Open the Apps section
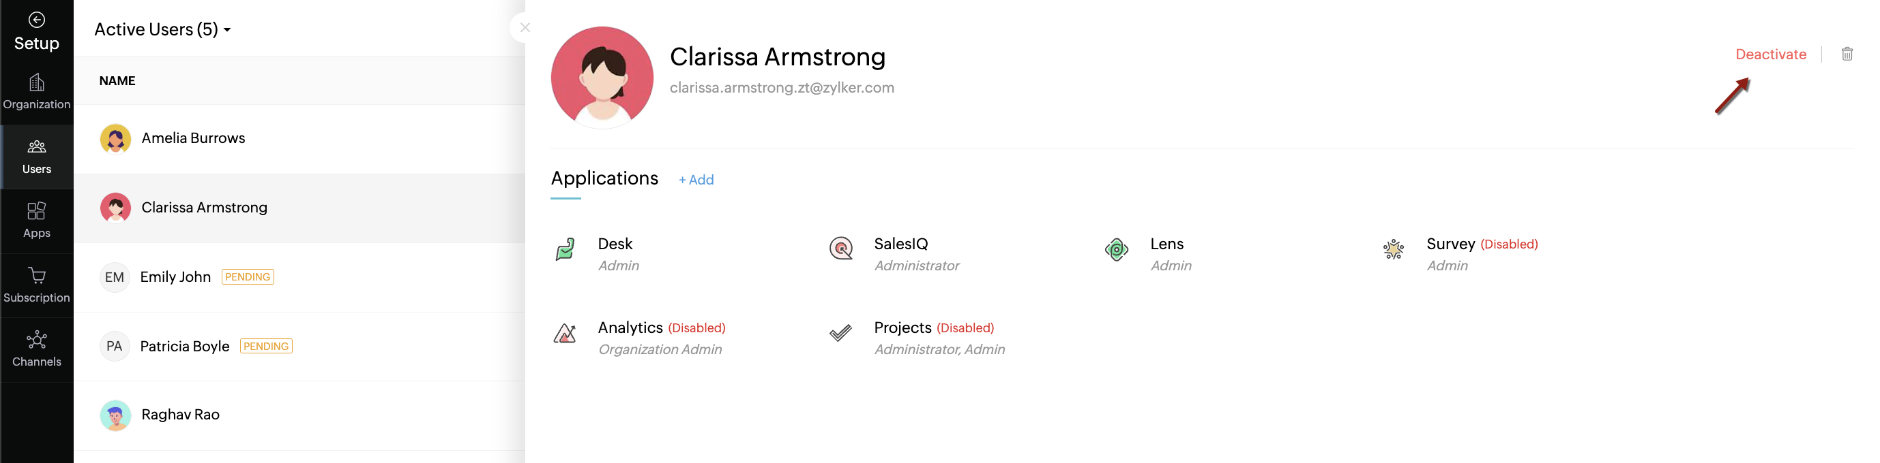This screenshot has height=463, width=1880. click(36, 220)
